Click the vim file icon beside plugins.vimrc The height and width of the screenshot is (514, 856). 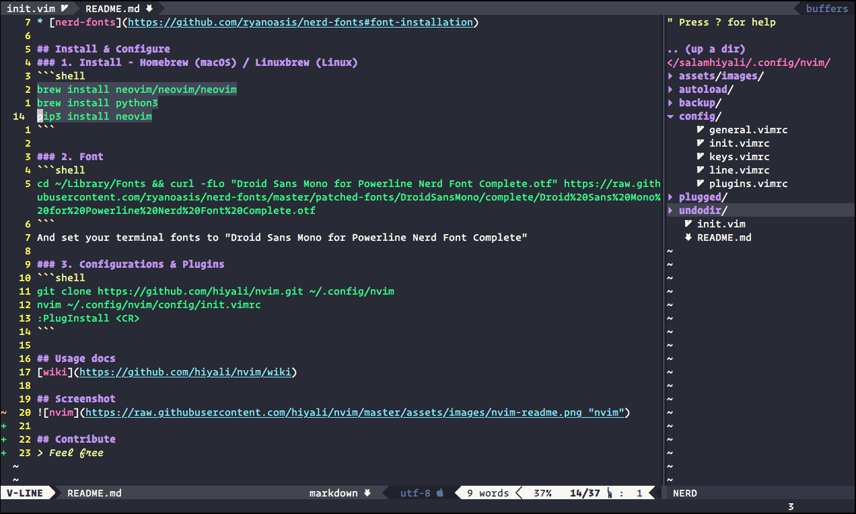tap(701, 184)
